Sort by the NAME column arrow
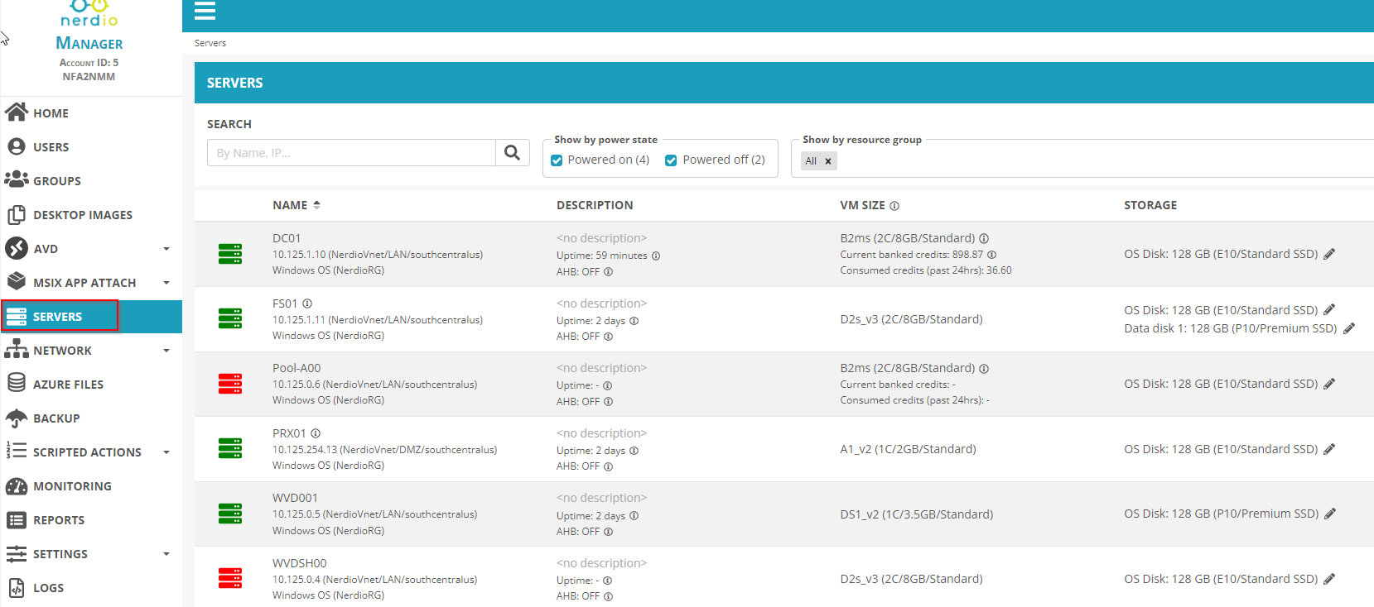Image resolution: width=1374 pixels, height=607 pixels. pyautogui.click(x=316, y=204)
